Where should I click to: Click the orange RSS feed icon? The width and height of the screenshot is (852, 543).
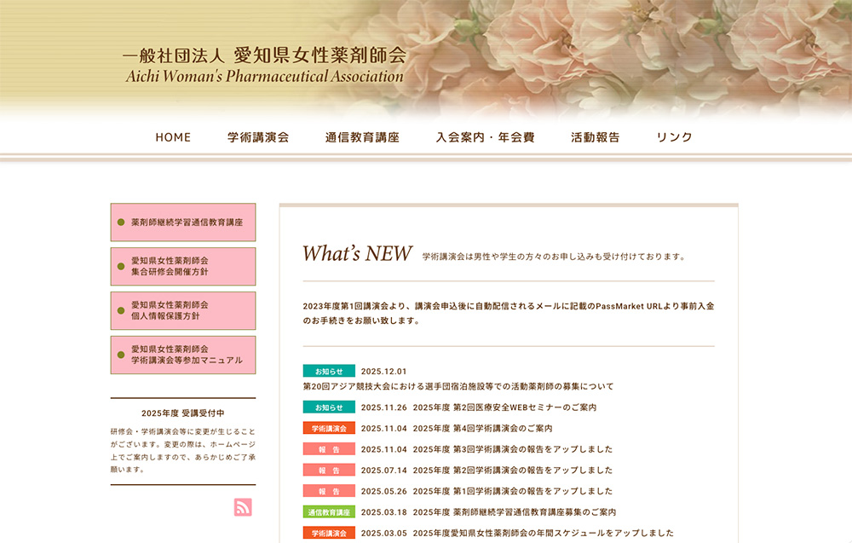(x=243, y=507)
